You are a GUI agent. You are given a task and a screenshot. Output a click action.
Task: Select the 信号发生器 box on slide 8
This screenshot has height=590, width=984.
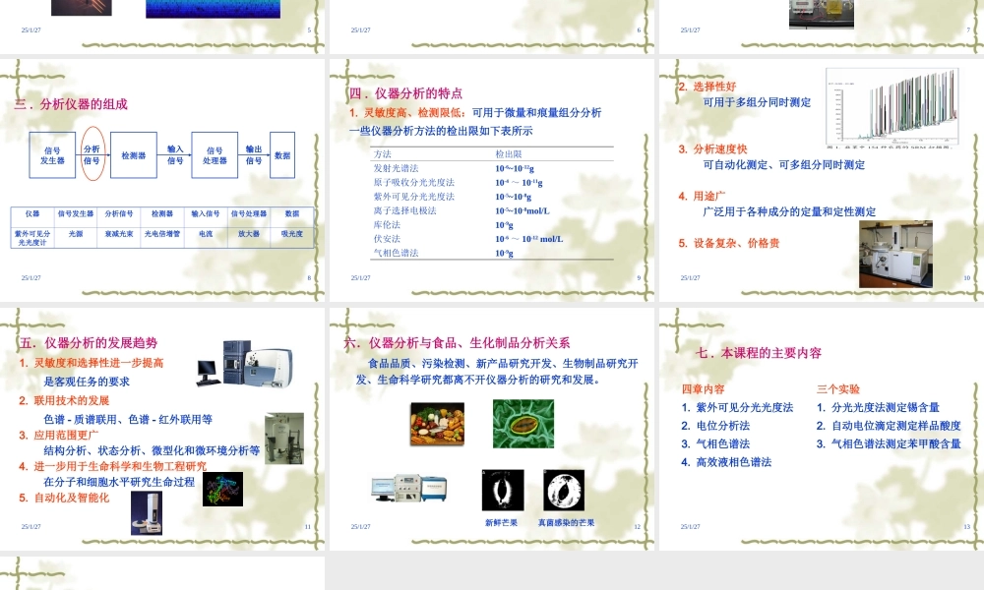(52, 155)
